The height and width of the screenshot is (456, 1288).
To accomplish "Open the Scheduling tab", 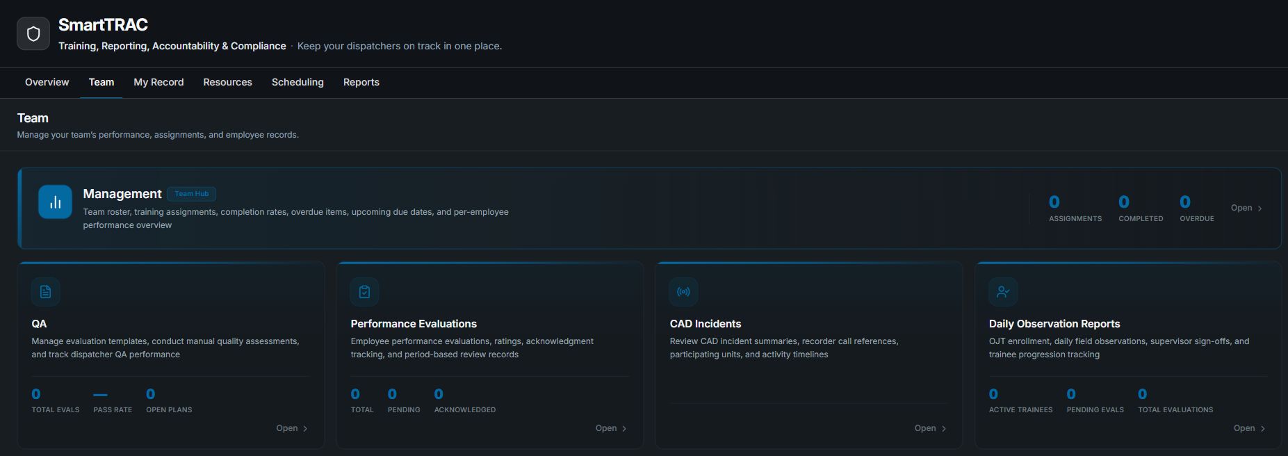I will click(x=297, y=82).
